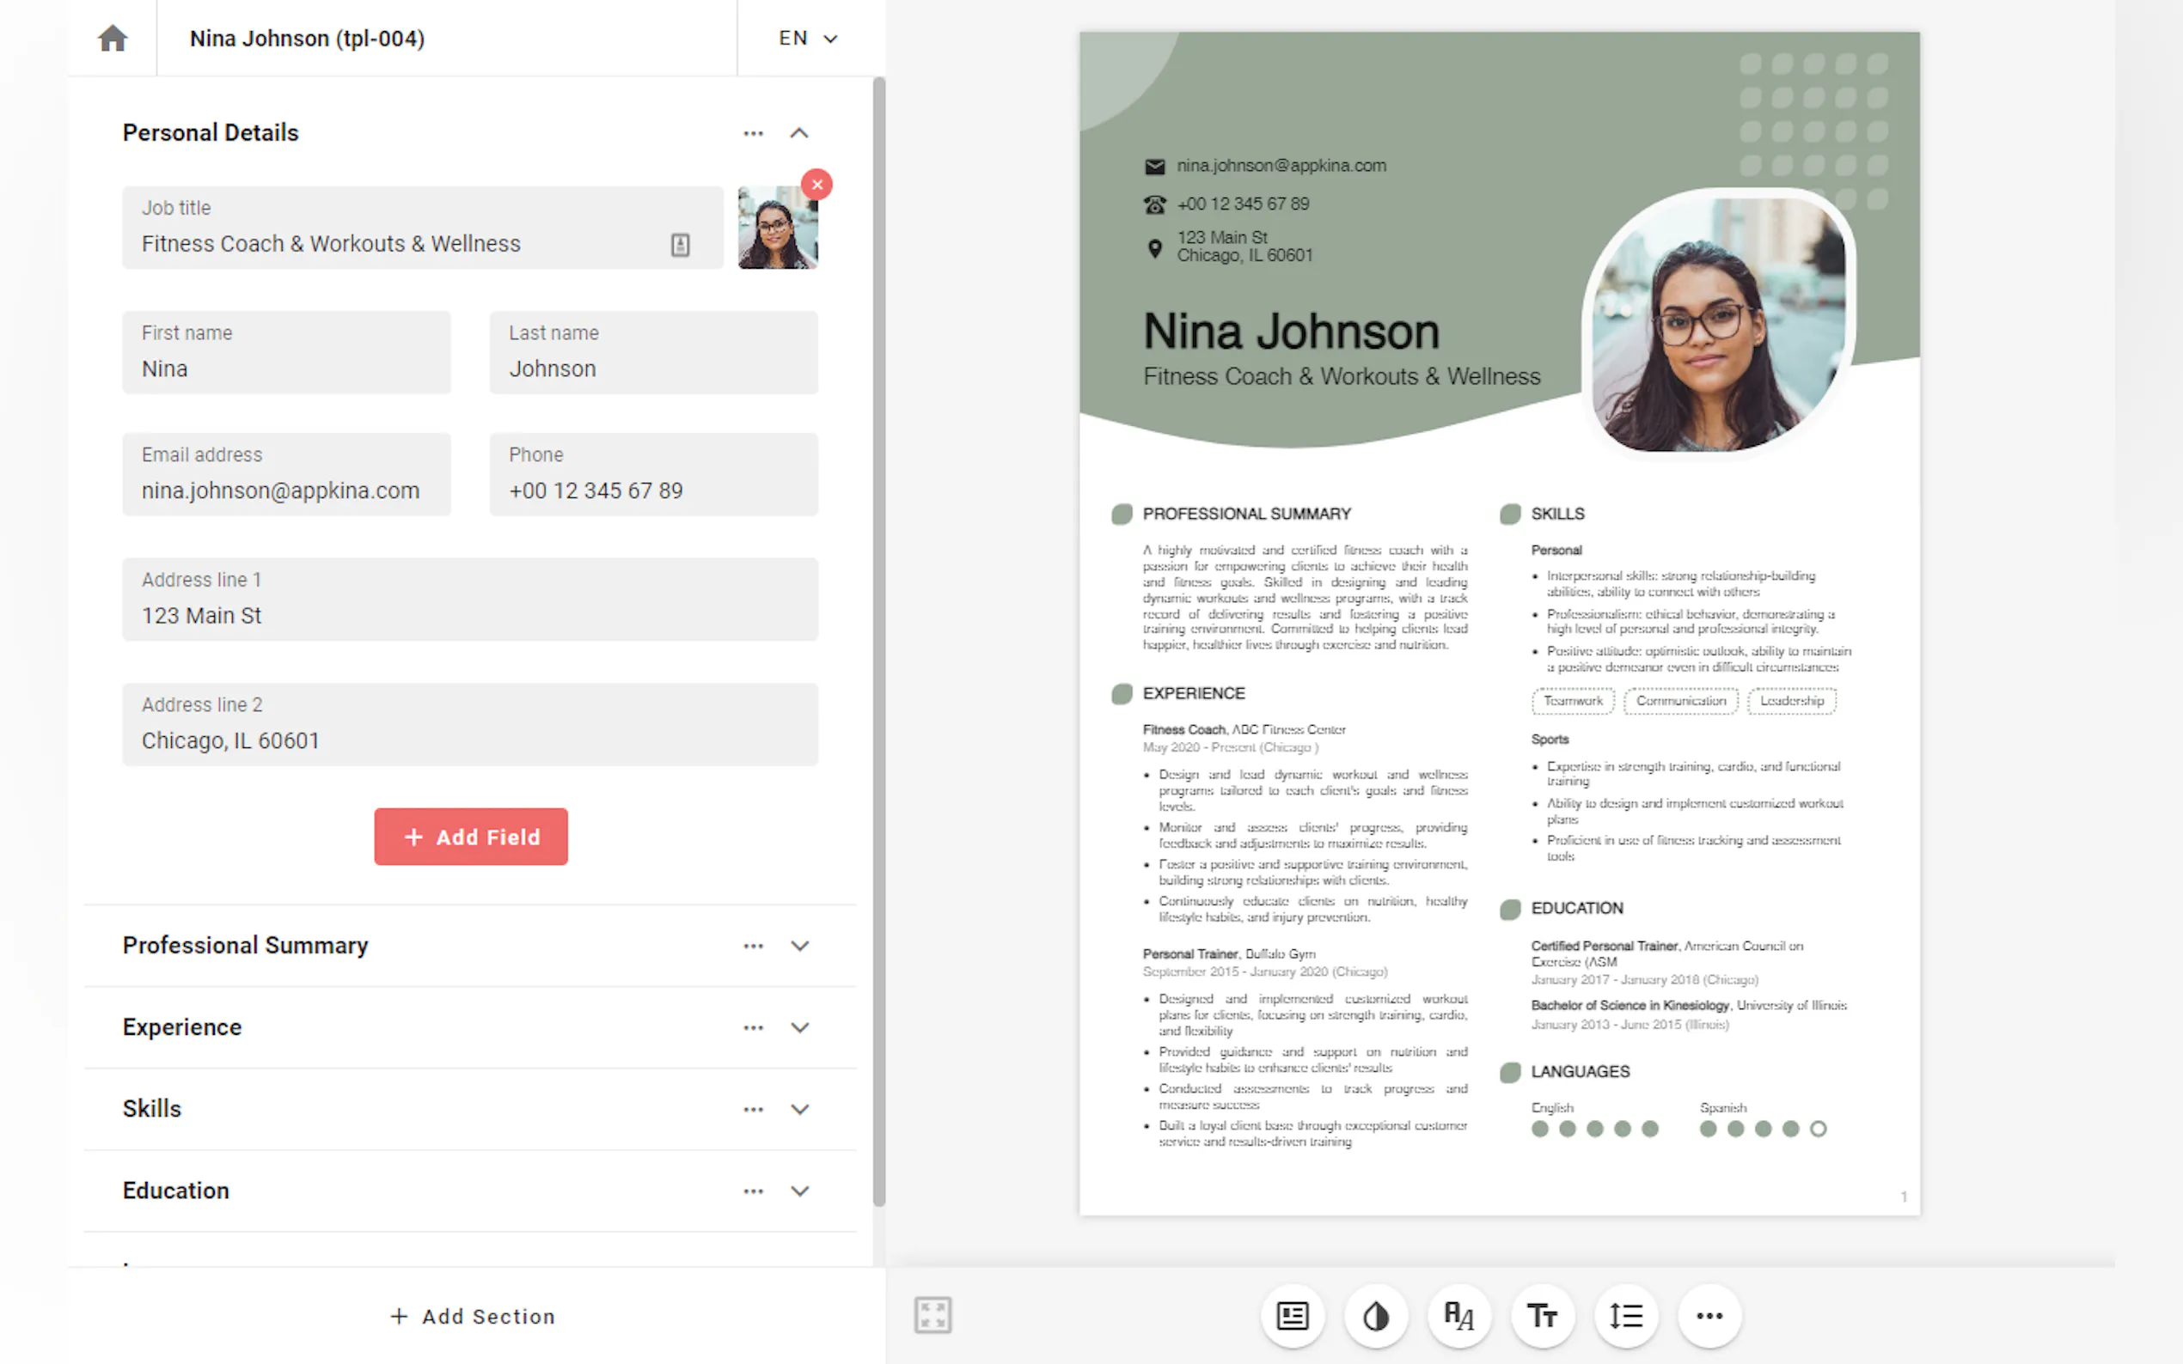Viewport: 2183px width, 1364px height.
Task: Open the color theme picker
Action: pyautogui.click(x=1376, y=1316)
